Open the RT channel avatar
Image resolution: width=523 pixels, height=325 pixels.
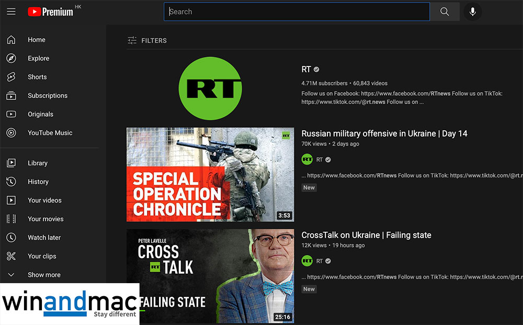click(x=210, y=87)
